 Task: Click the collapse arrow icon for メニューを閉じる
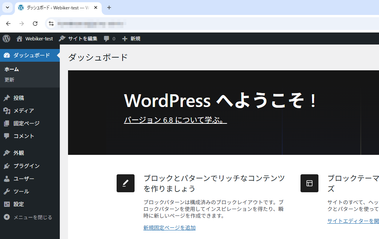click(x=7, y=217)
